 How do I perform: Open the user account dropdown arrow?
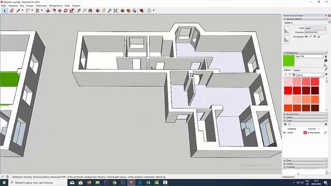[x=154, y=10]
